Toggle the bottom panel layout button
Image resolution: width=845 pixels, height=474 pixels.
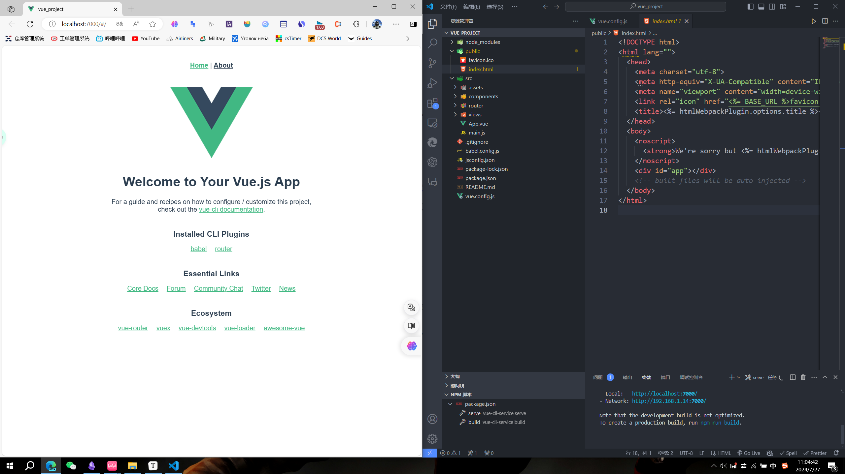pos(761,7)
